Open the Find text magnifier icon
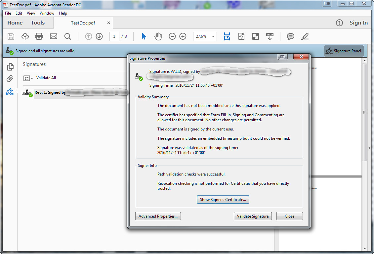Viewport: 374px width, 254px height. (x=67, y=36)
